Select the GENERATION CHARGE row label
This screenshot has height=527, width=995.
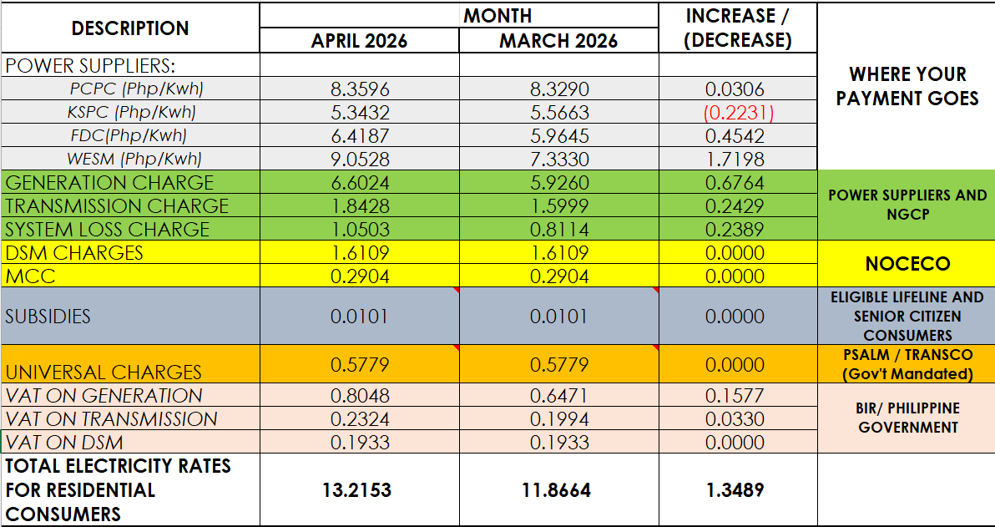[109, 183]
